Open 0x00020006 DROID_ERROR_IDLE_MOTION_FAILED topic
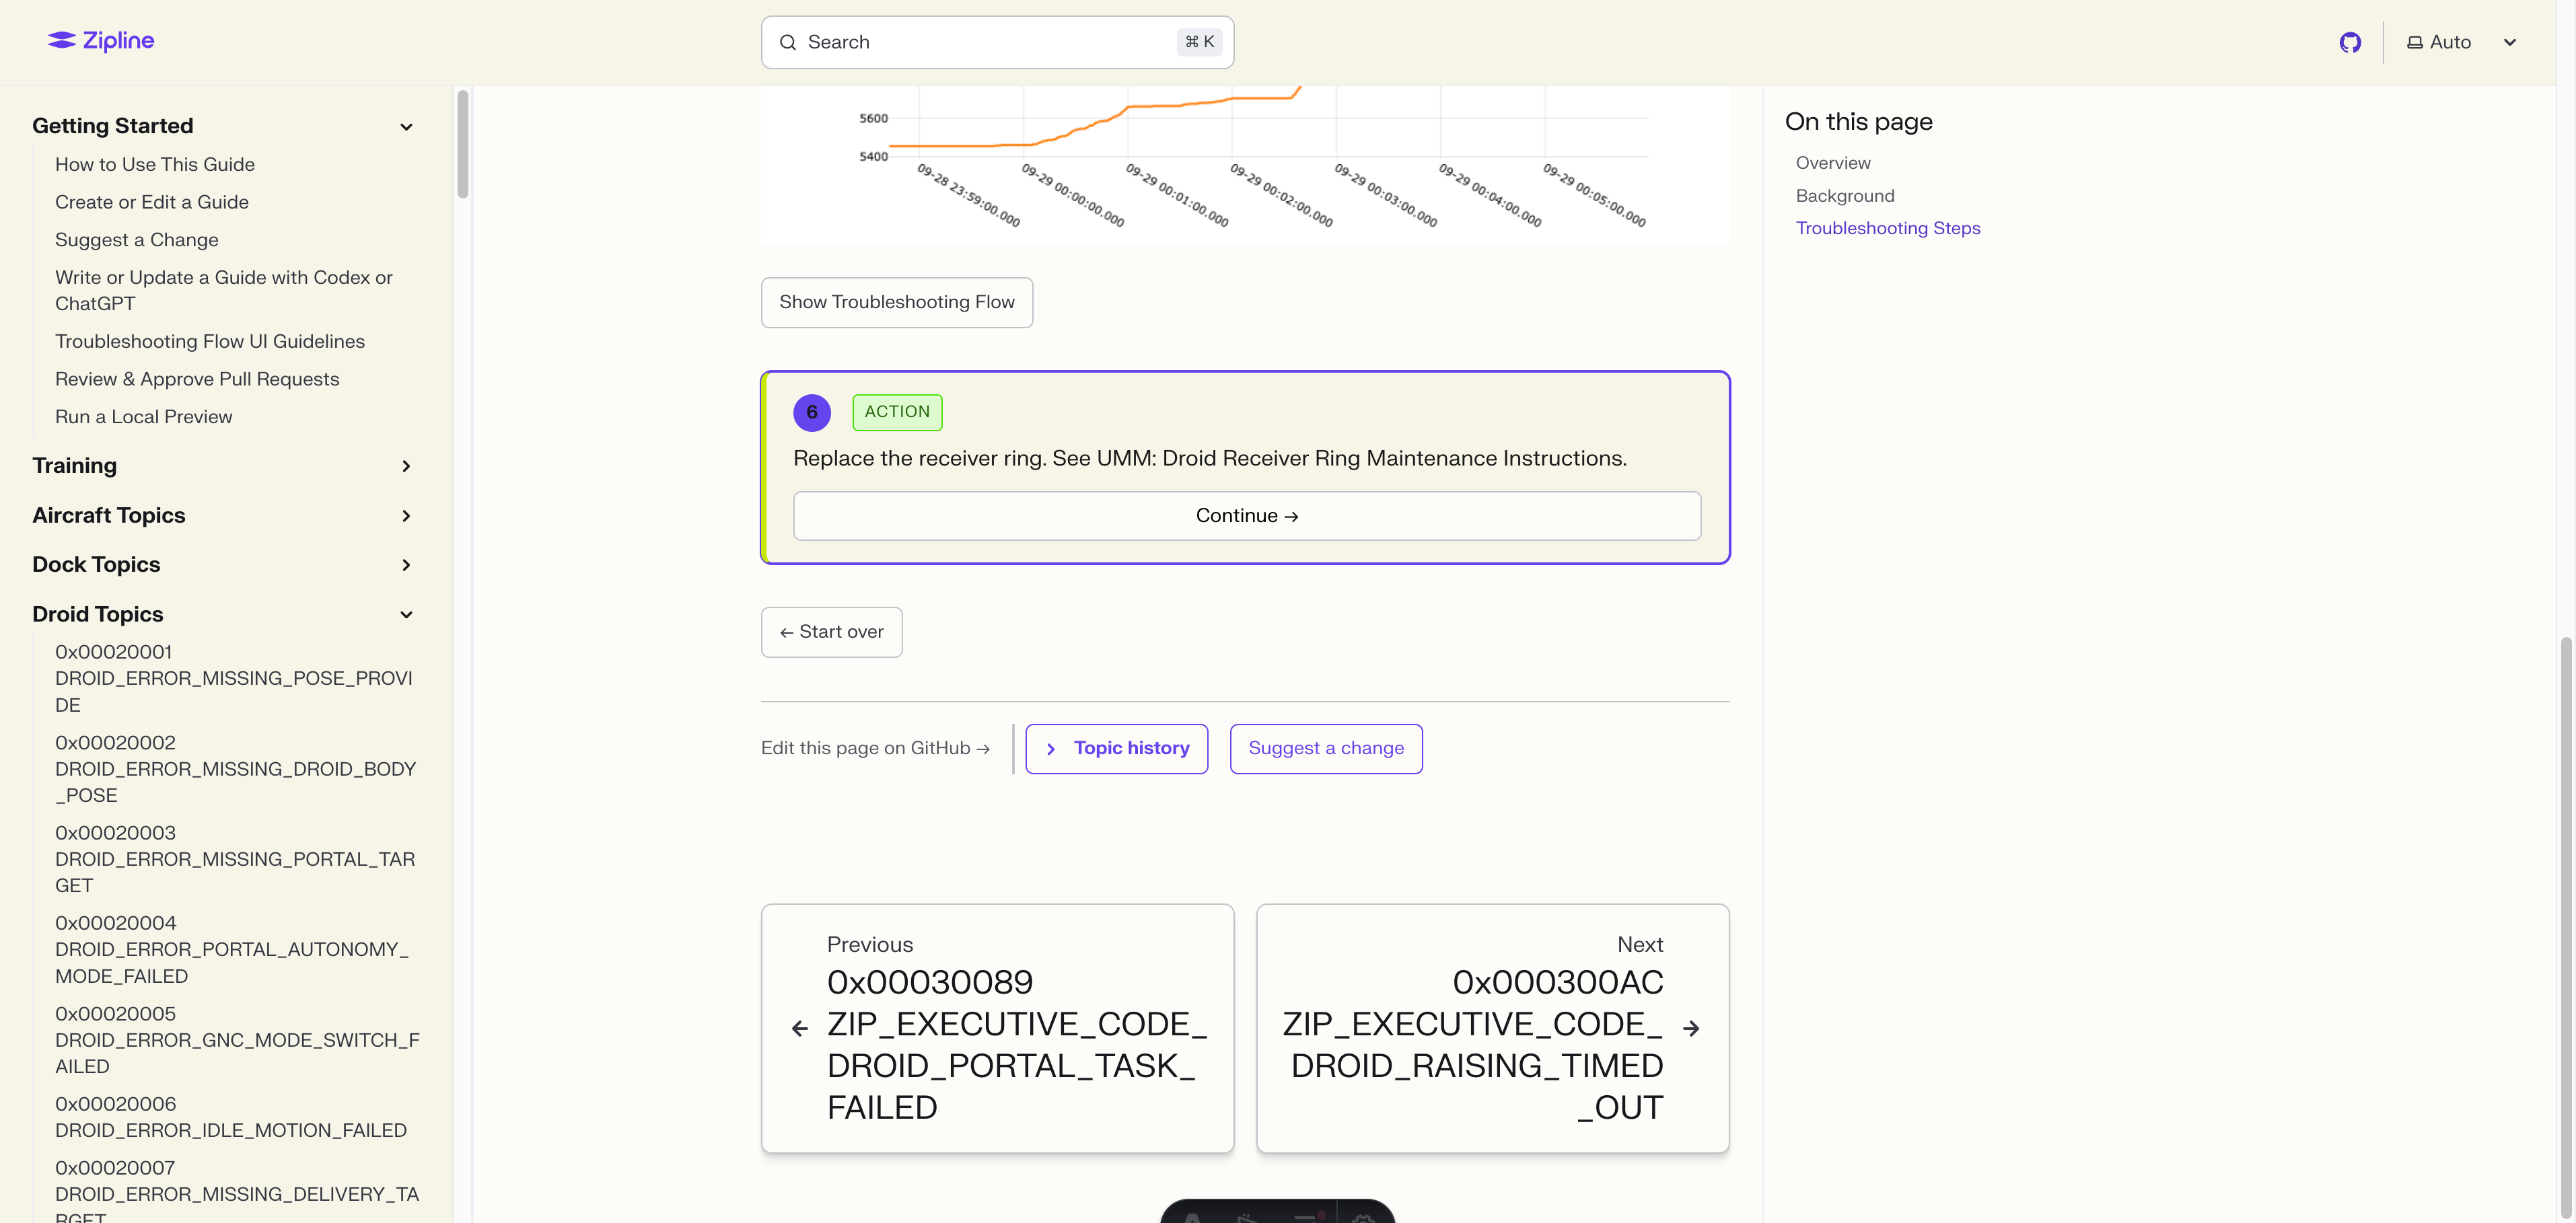Image resolution: width=2576 pixels, height=1223 pixels. click(x=231, y=1117)
